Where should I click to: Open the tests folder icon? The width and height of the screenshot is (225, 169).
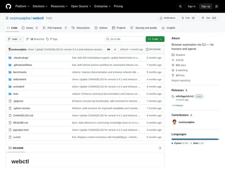[x=10, y=94]
